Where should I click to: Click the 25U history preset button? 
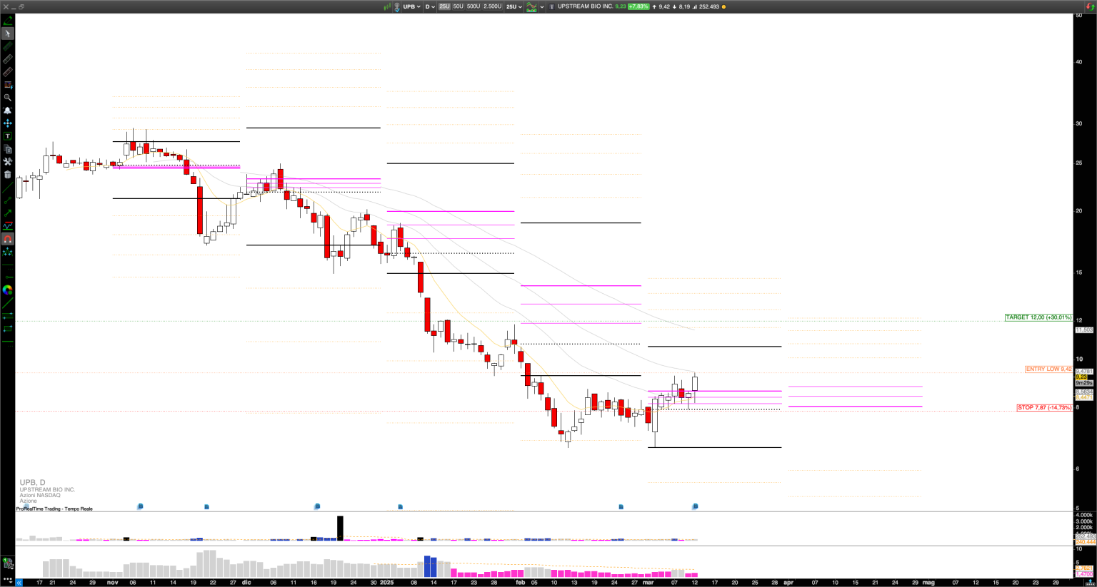pyautogui.click(x=444, y=6)
